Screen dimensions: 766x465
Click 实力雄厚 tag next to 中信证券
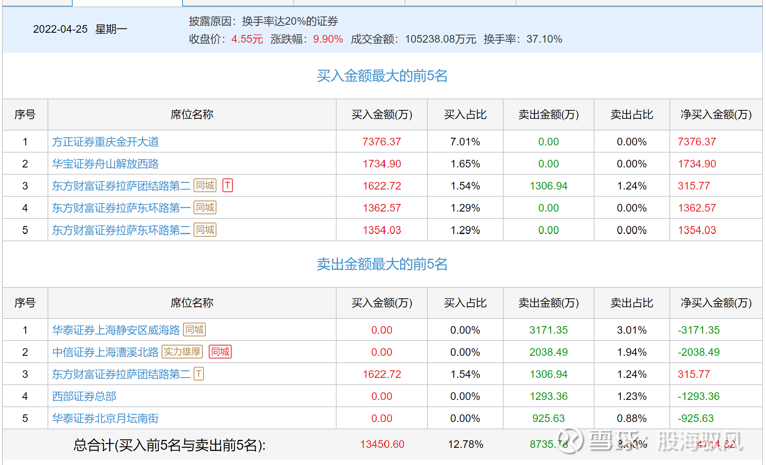coord(182,352)
